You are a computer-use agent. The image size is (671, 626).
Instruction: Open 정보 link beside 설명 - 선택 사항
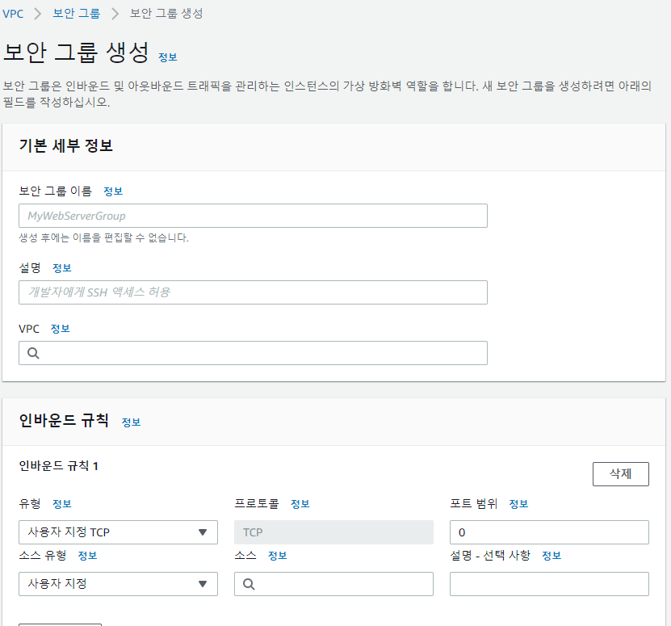(551, 556)
